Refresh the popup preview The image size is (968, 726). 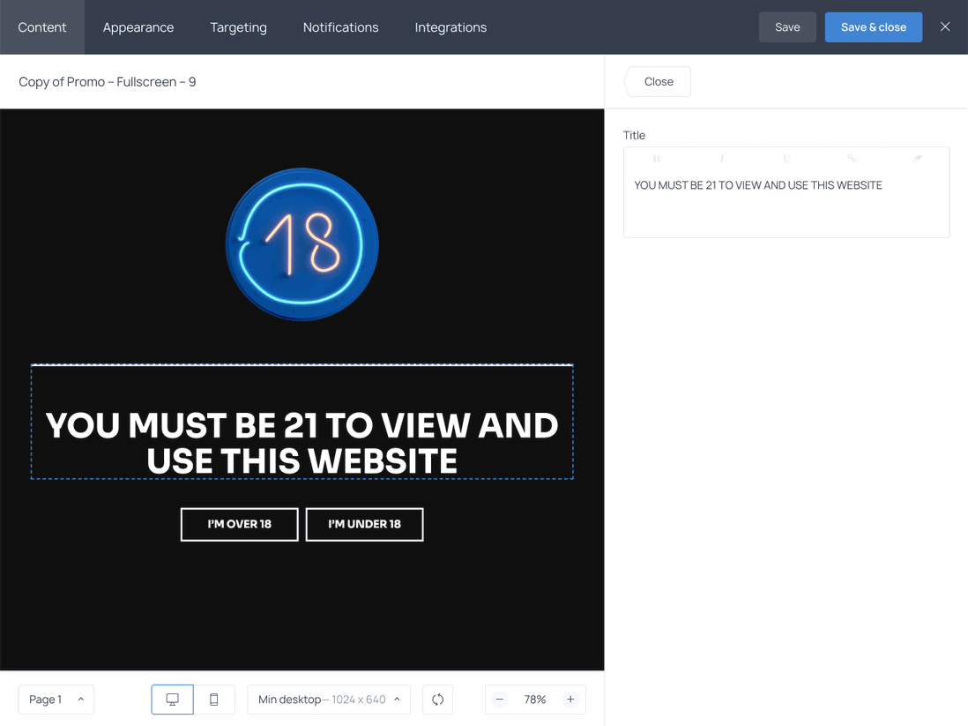click(x=437, y=699)
